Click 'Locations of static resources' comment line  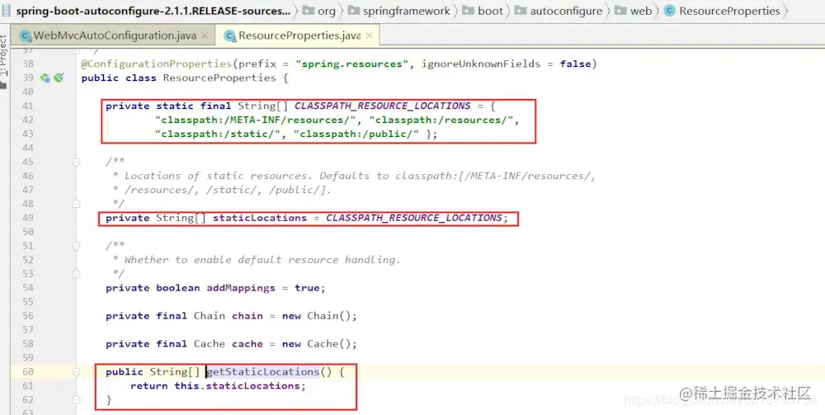pos(354,176)
